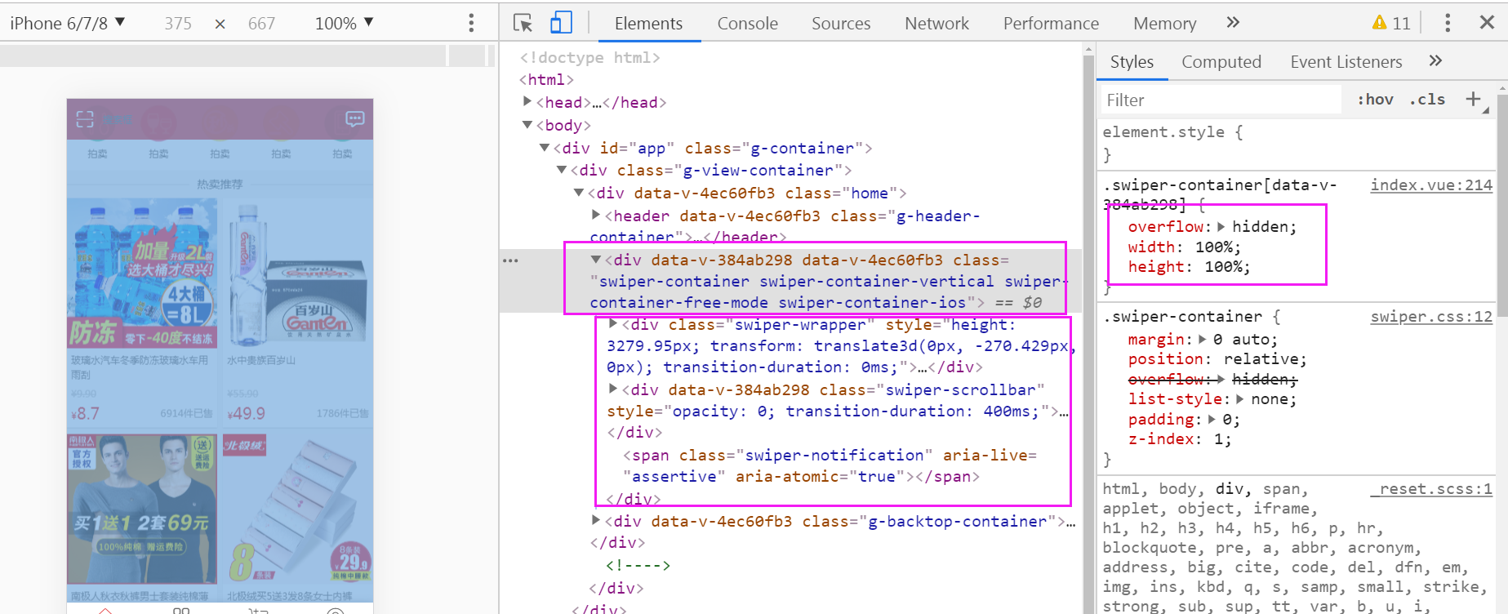Select the inspect element cursor tool
1508x614 pixels.
coord(523,23)
